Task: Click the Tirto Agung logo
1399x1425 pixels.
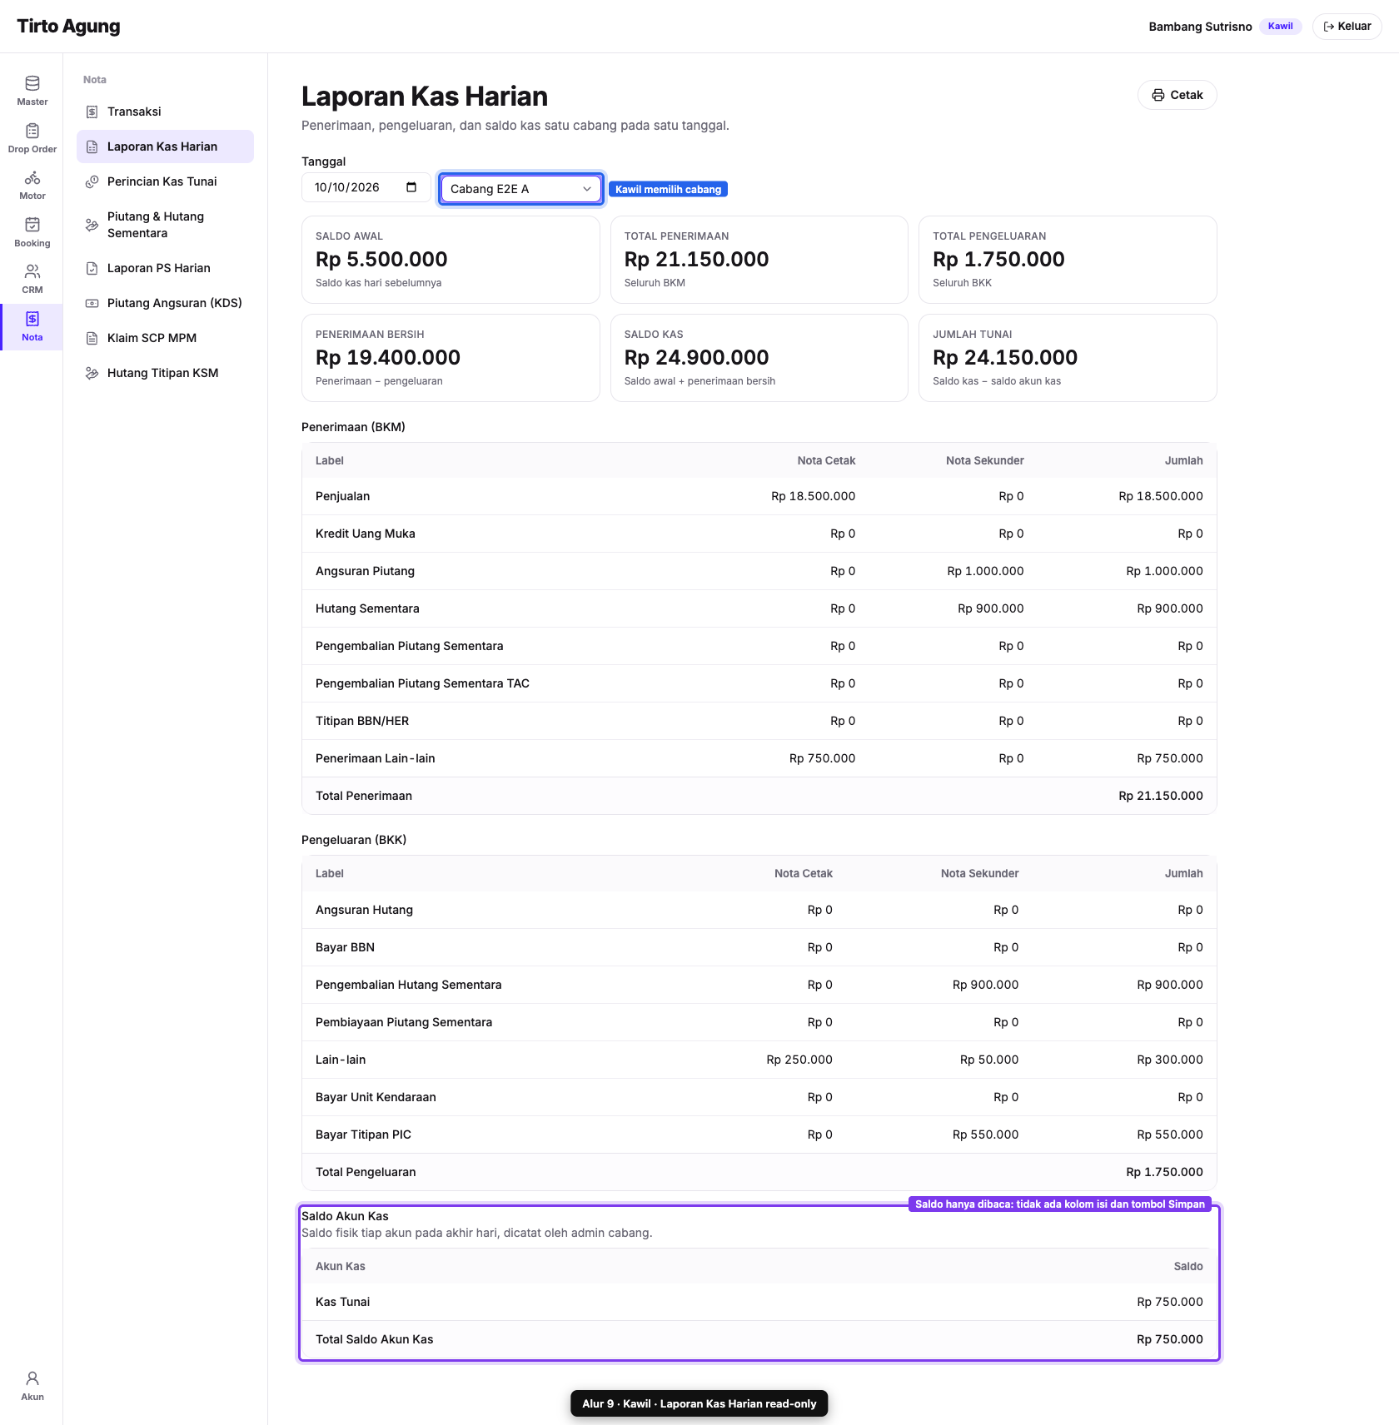Action: point(68,27)
